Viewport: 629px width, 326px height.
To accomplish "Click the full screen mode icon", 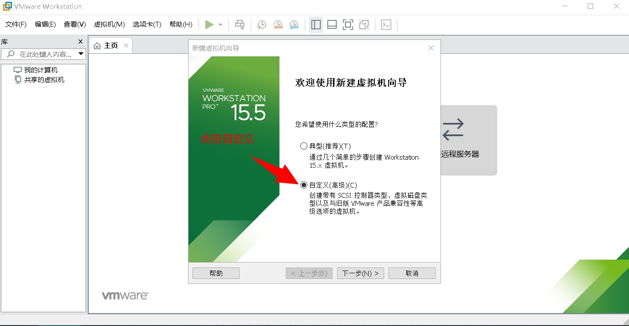I will tap(348, 25).
